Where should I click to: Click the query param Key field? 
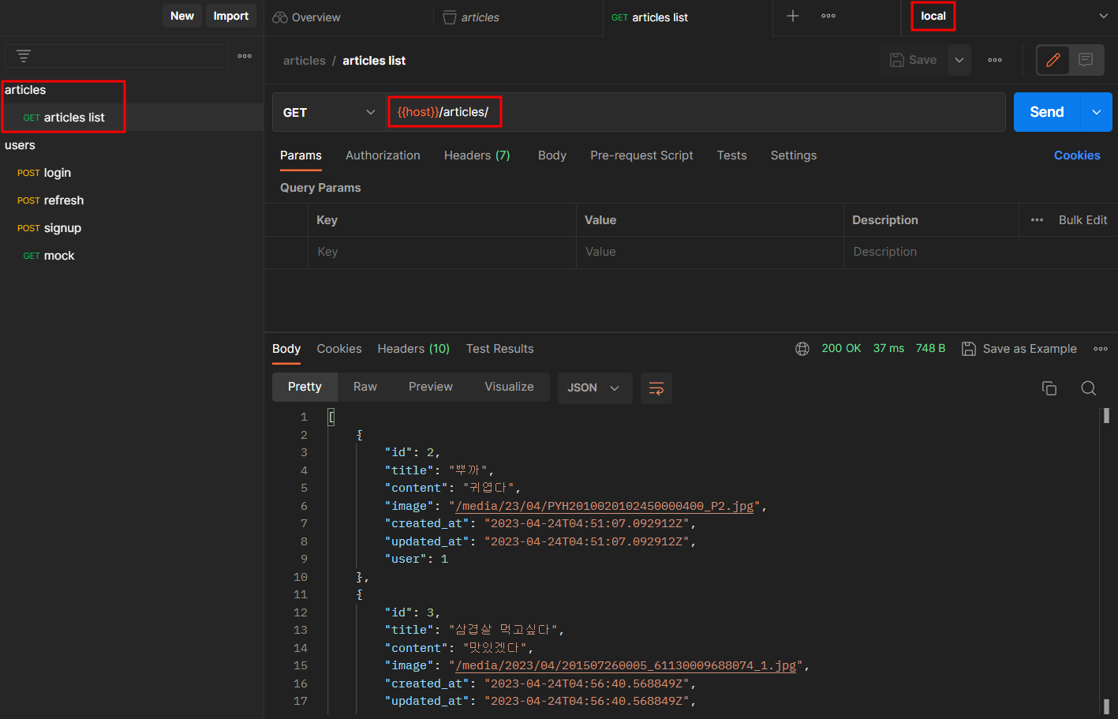(442, 252)
